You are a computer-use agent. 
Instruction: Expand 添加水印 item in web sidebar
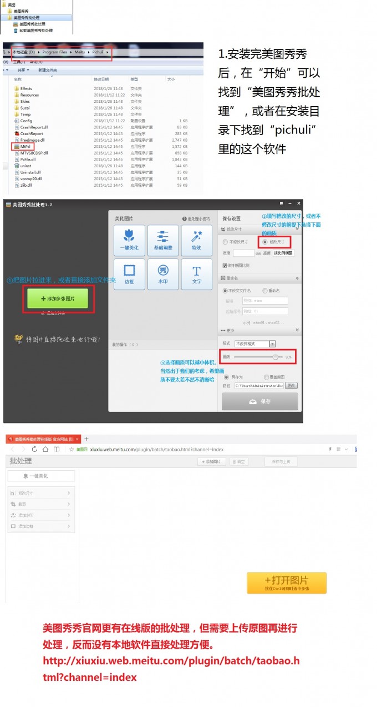tap(40, 515)
